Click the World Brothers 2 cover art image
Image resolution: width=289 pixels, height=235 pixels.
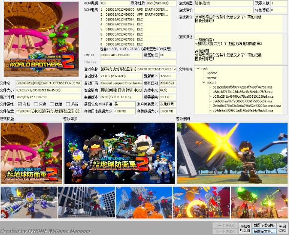point(41,39)
